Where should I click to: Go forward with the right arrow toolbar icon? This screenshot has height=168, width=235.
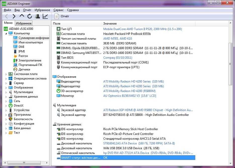tap(14, 16)
